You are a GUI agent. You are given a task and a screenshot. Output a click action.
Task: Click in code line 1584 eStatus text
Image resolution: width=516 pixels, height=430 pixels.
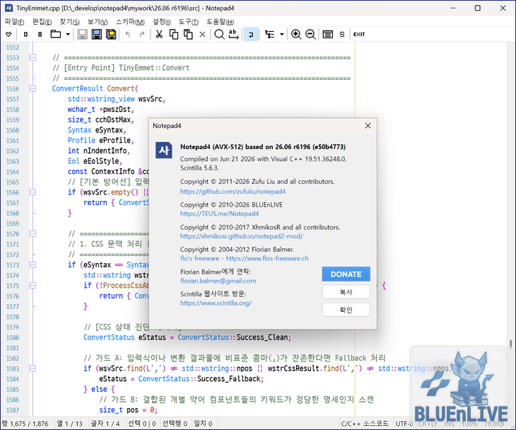113,379
